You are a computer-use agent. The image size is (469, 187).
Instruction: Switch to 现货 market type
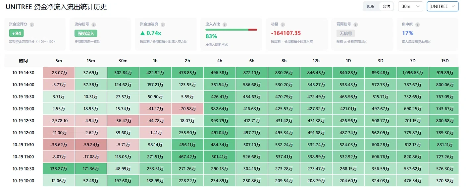point(371,7)
